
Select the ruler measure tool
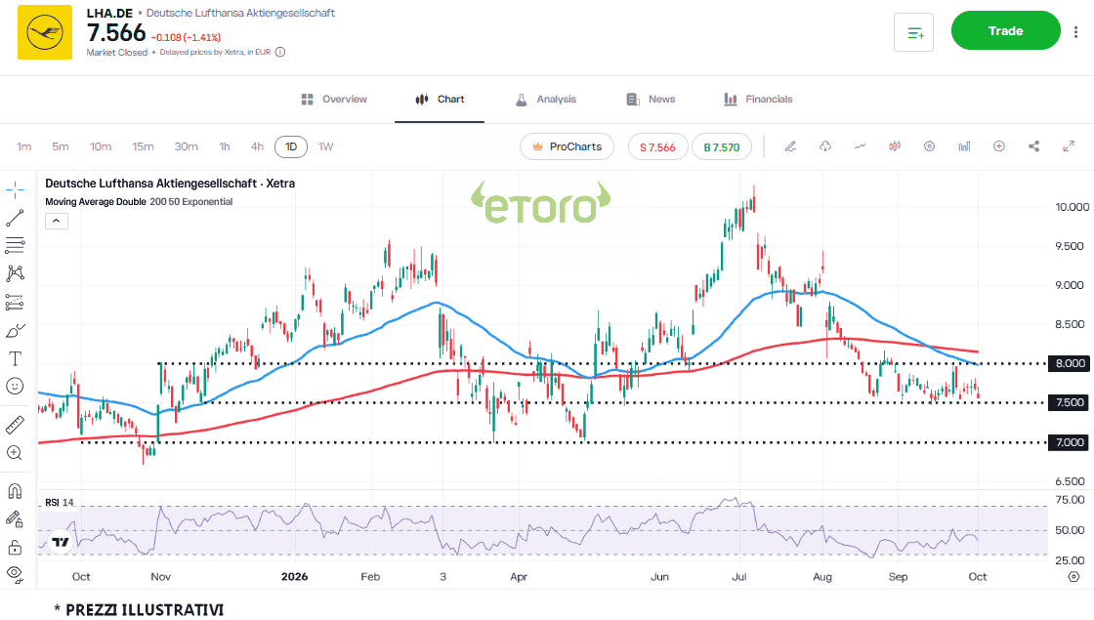pos(15,424)
